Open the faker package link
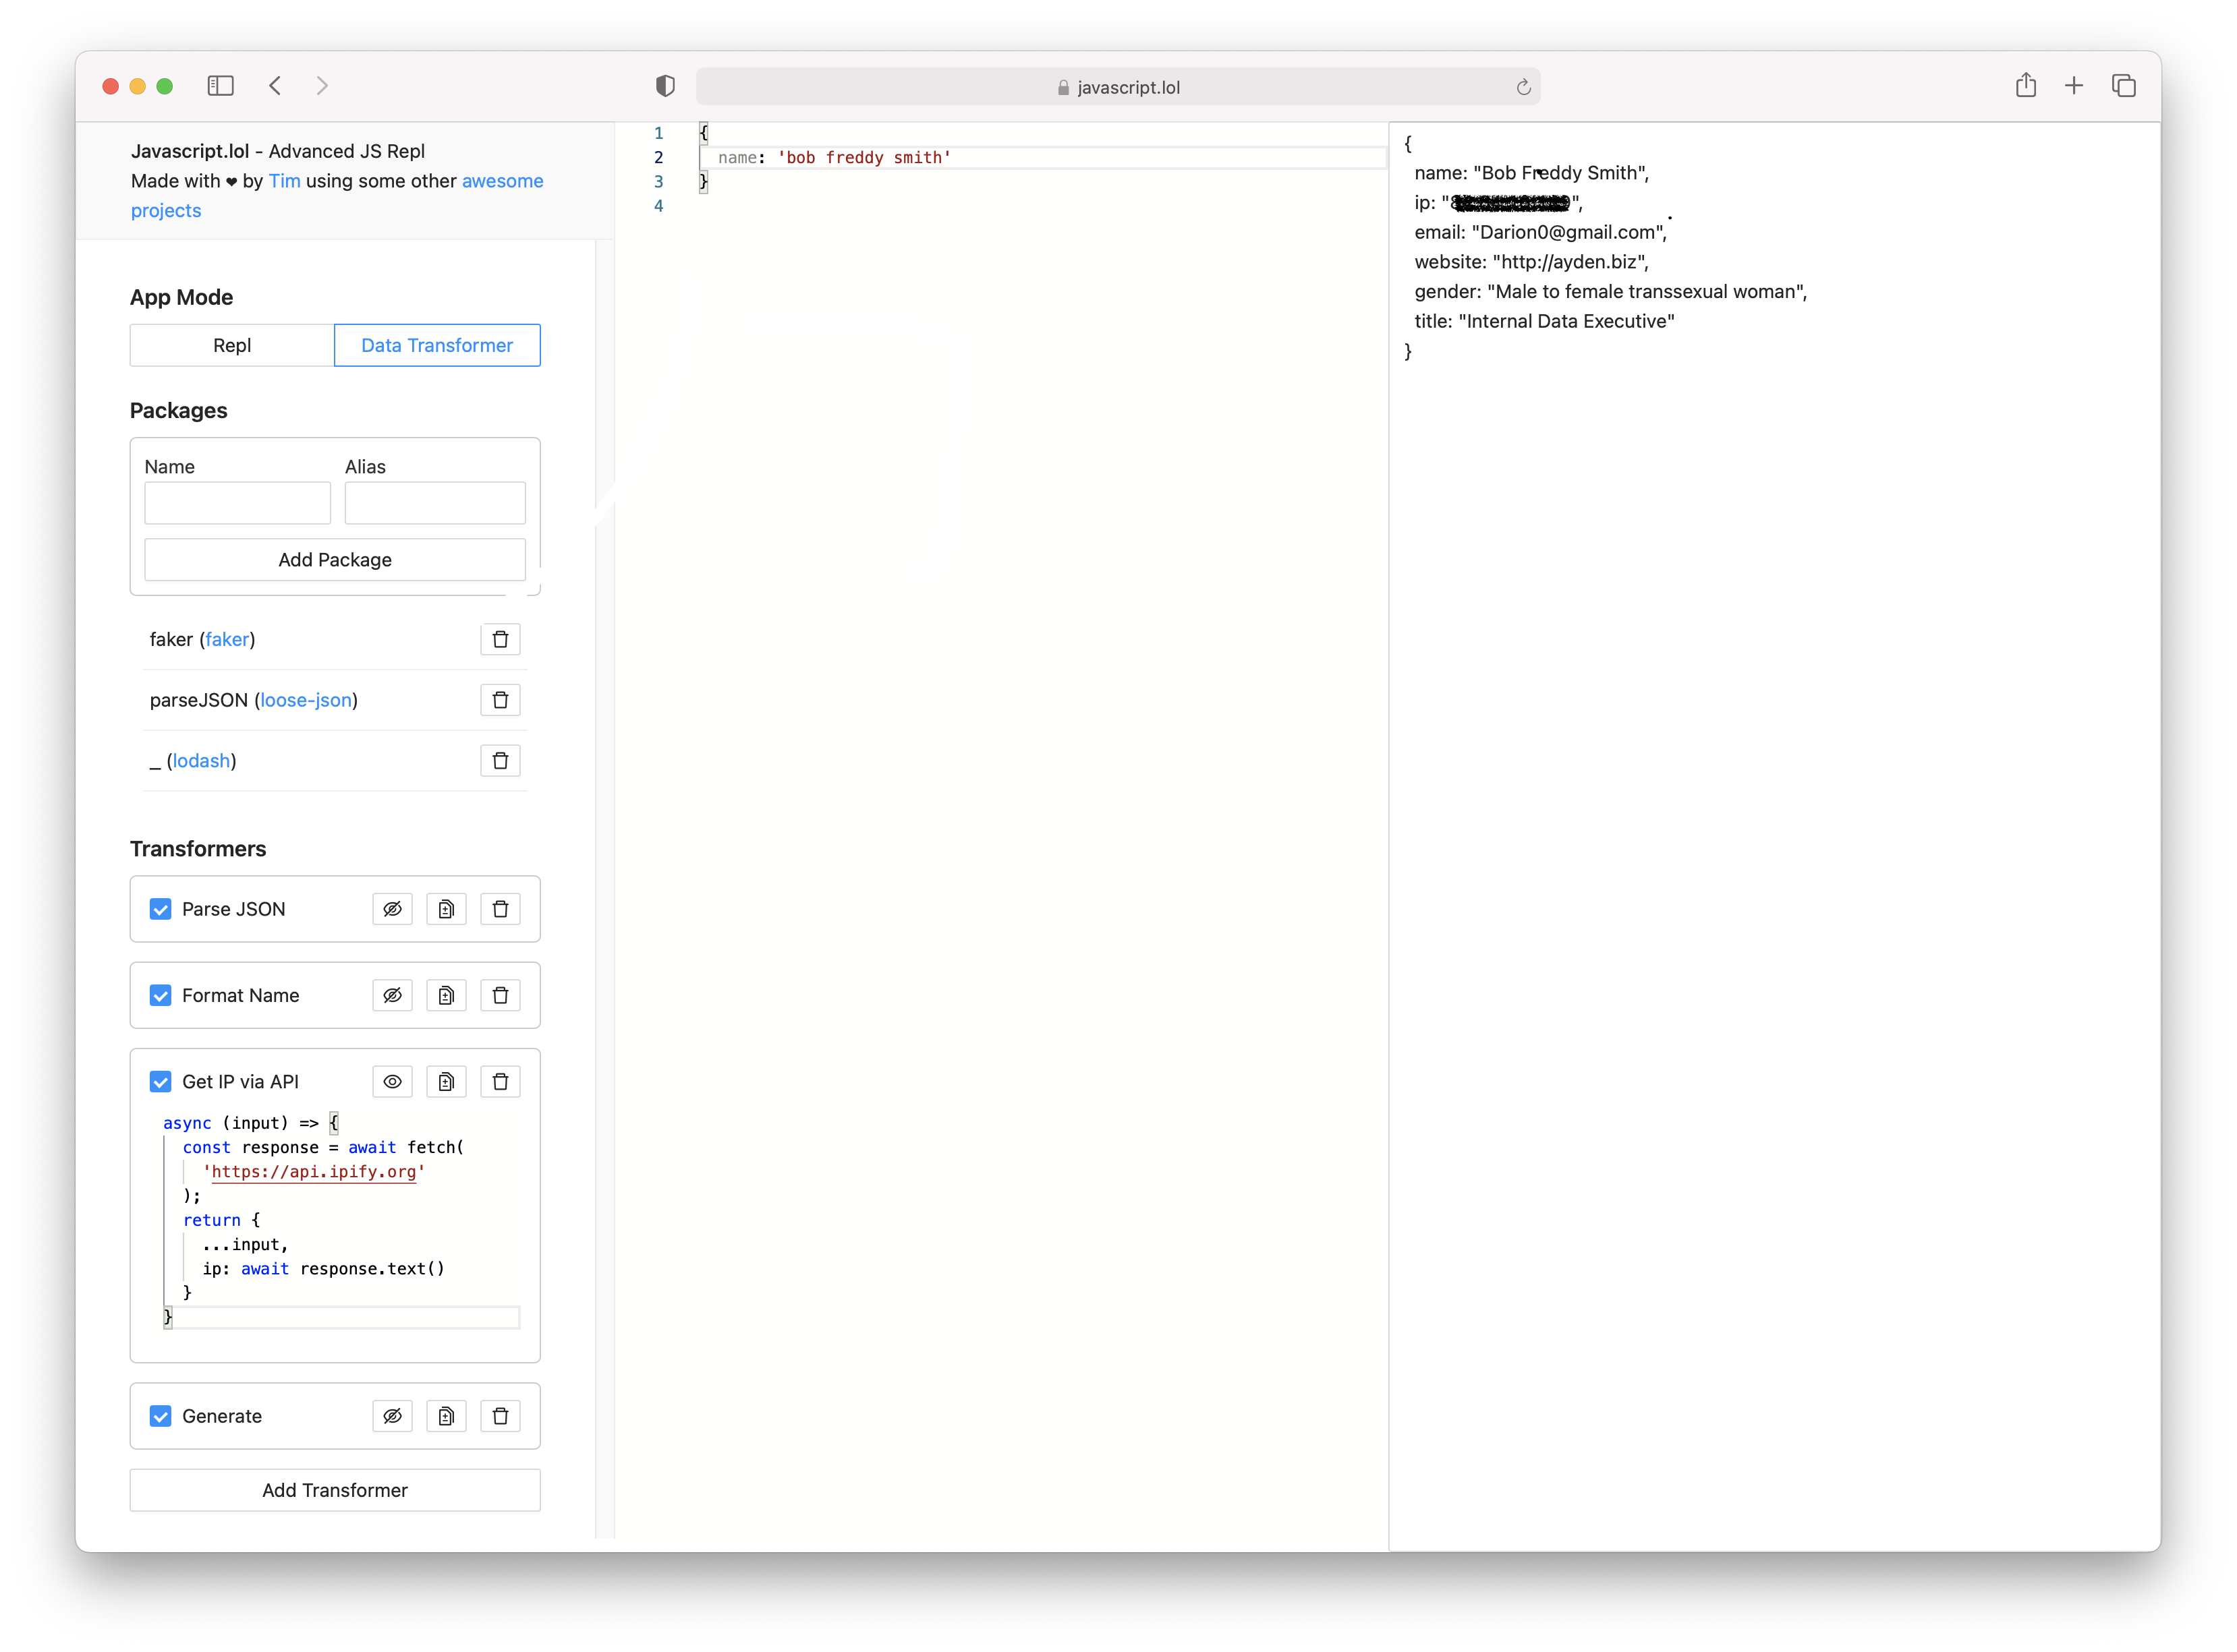Image resolution: width=2237 pixels, height=1652 pixels. [227, 639]
